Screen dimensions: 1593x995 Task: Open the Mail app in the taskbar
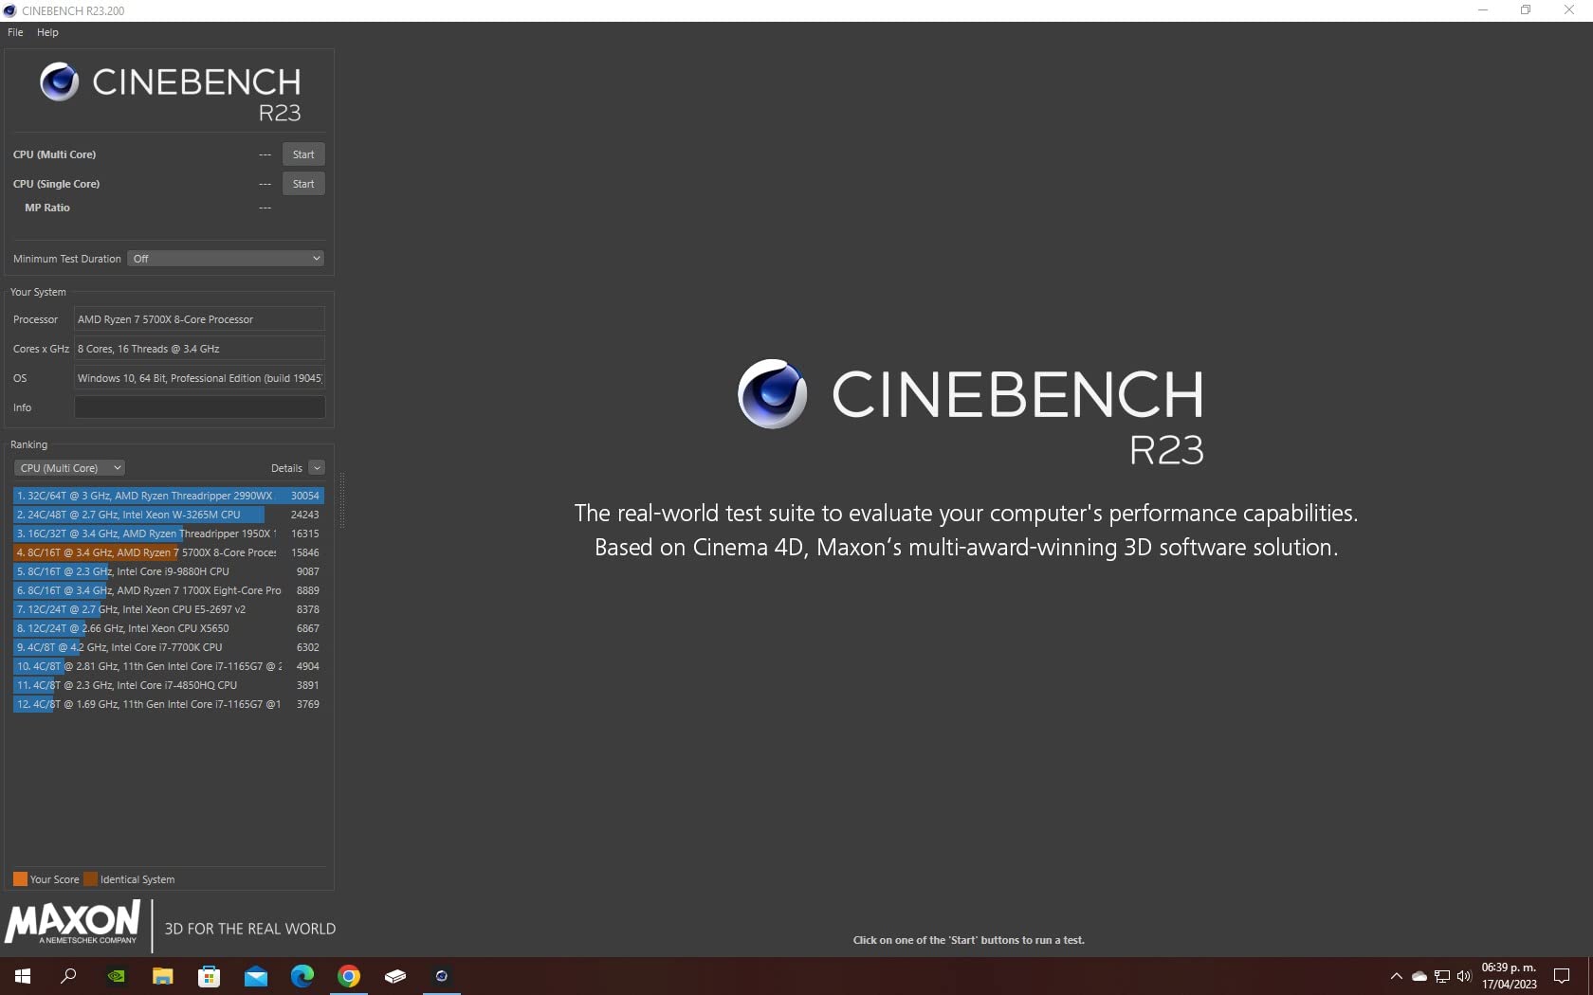(x=256, y=975)
